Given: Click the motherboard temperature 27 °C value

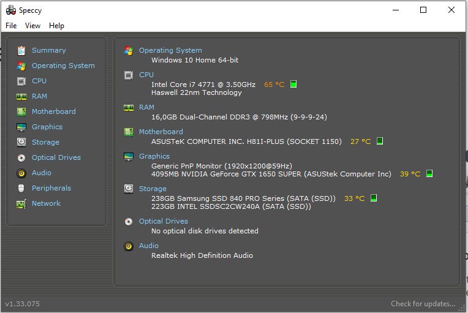Looking at the screenshot, I should [361, 141].
